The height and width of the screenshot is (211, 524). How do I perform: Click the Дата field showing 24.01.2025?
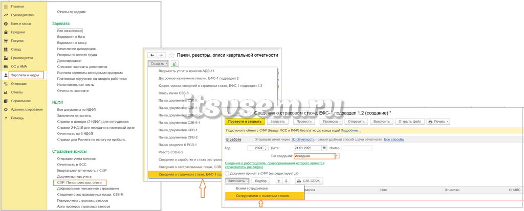(x=308, y=148)
